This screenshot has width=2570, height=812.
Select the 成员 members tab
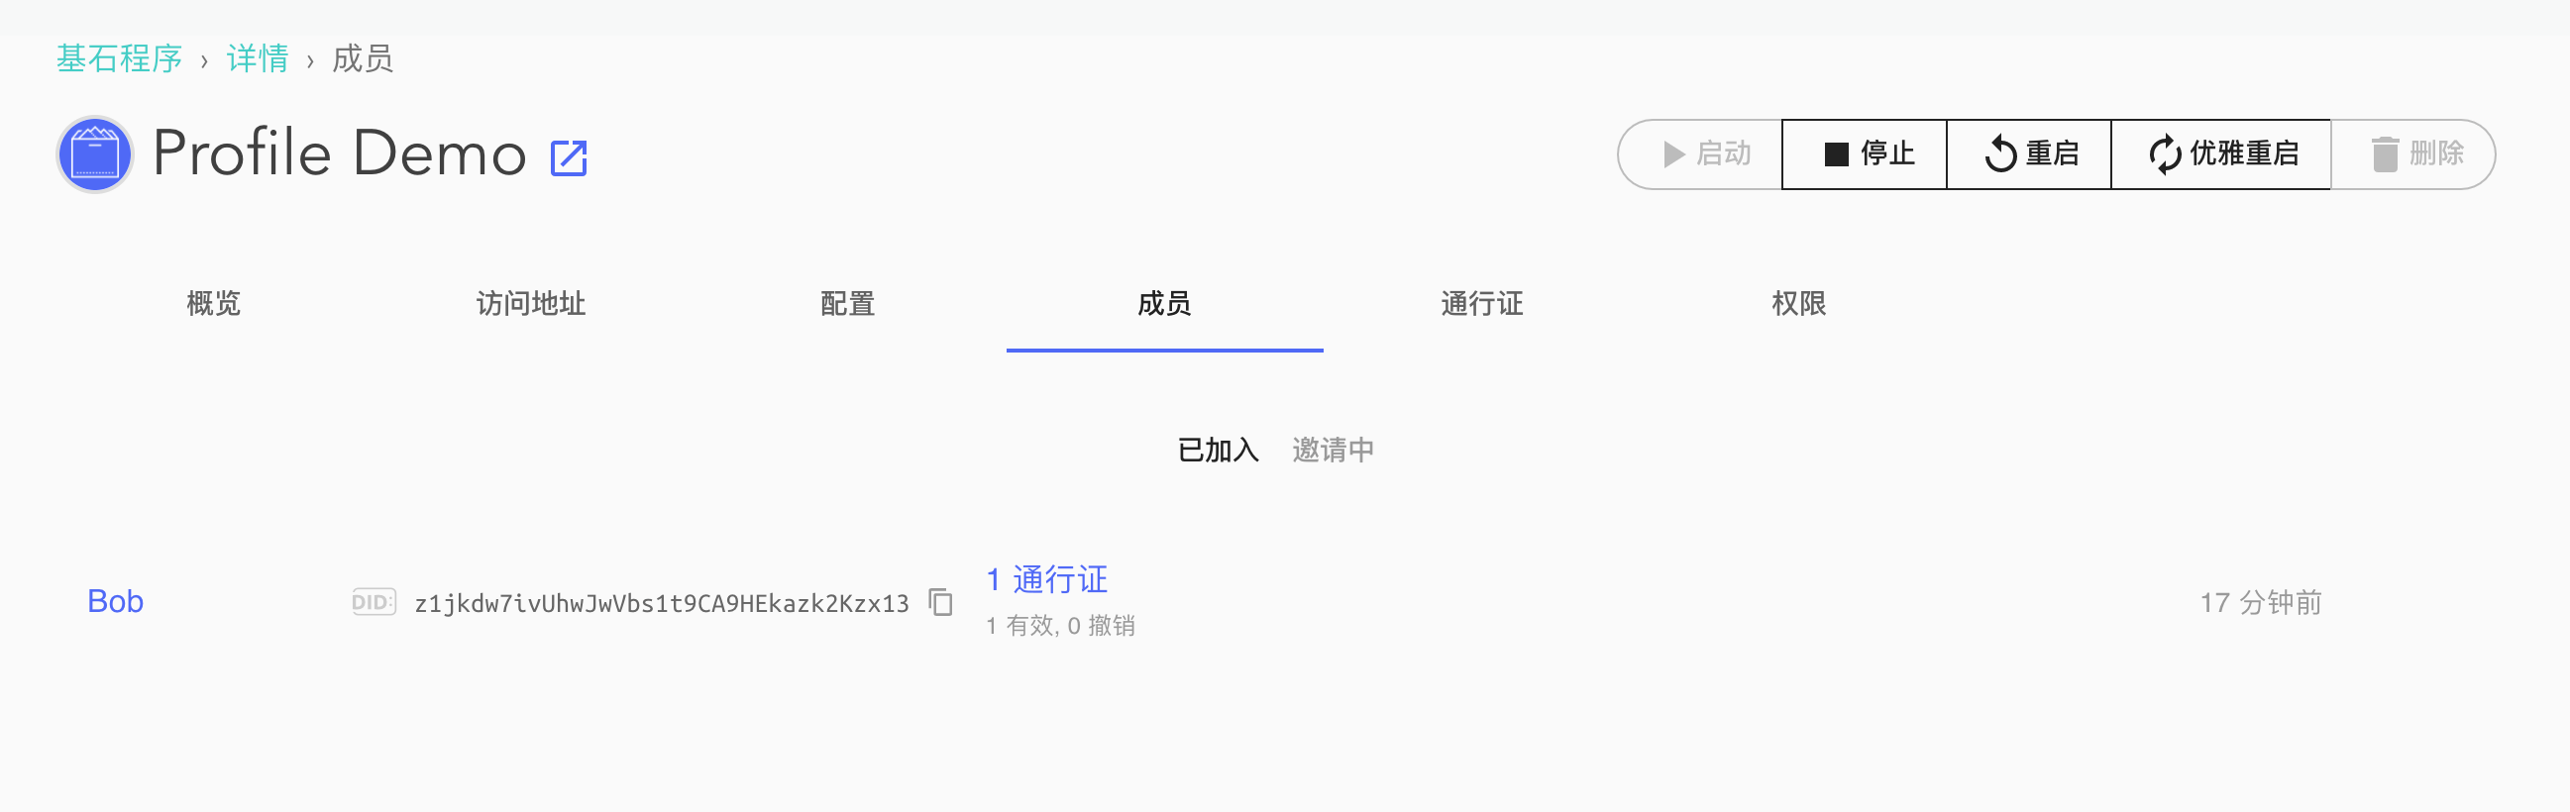coord(1164,303)
